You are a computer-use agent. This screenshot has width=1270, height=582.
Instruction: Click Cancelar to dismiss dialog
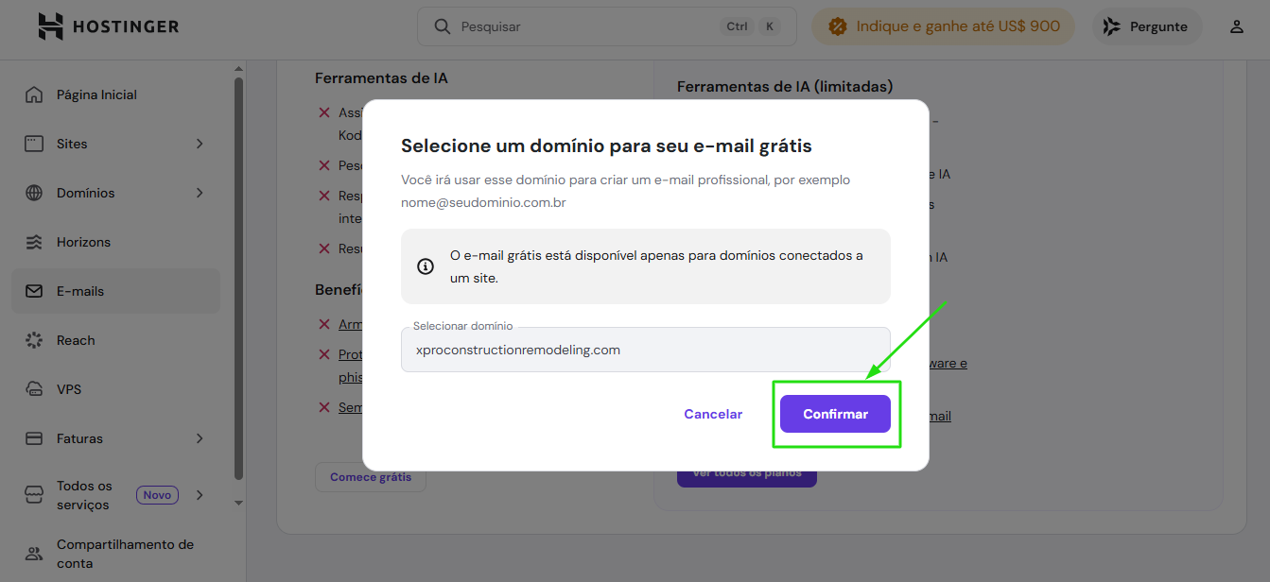[x=713, y=414]
